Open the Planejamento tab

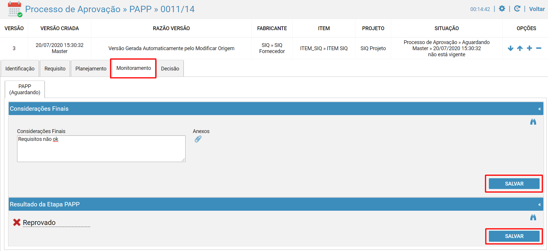click(x=91, y=68)
